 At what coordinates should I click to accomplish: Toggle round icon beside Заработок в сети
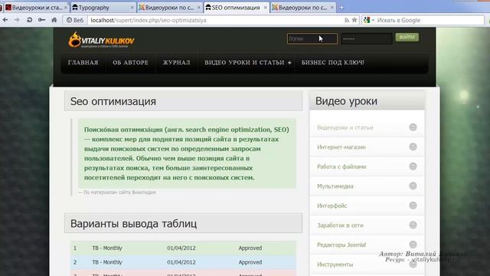point(413,225)
